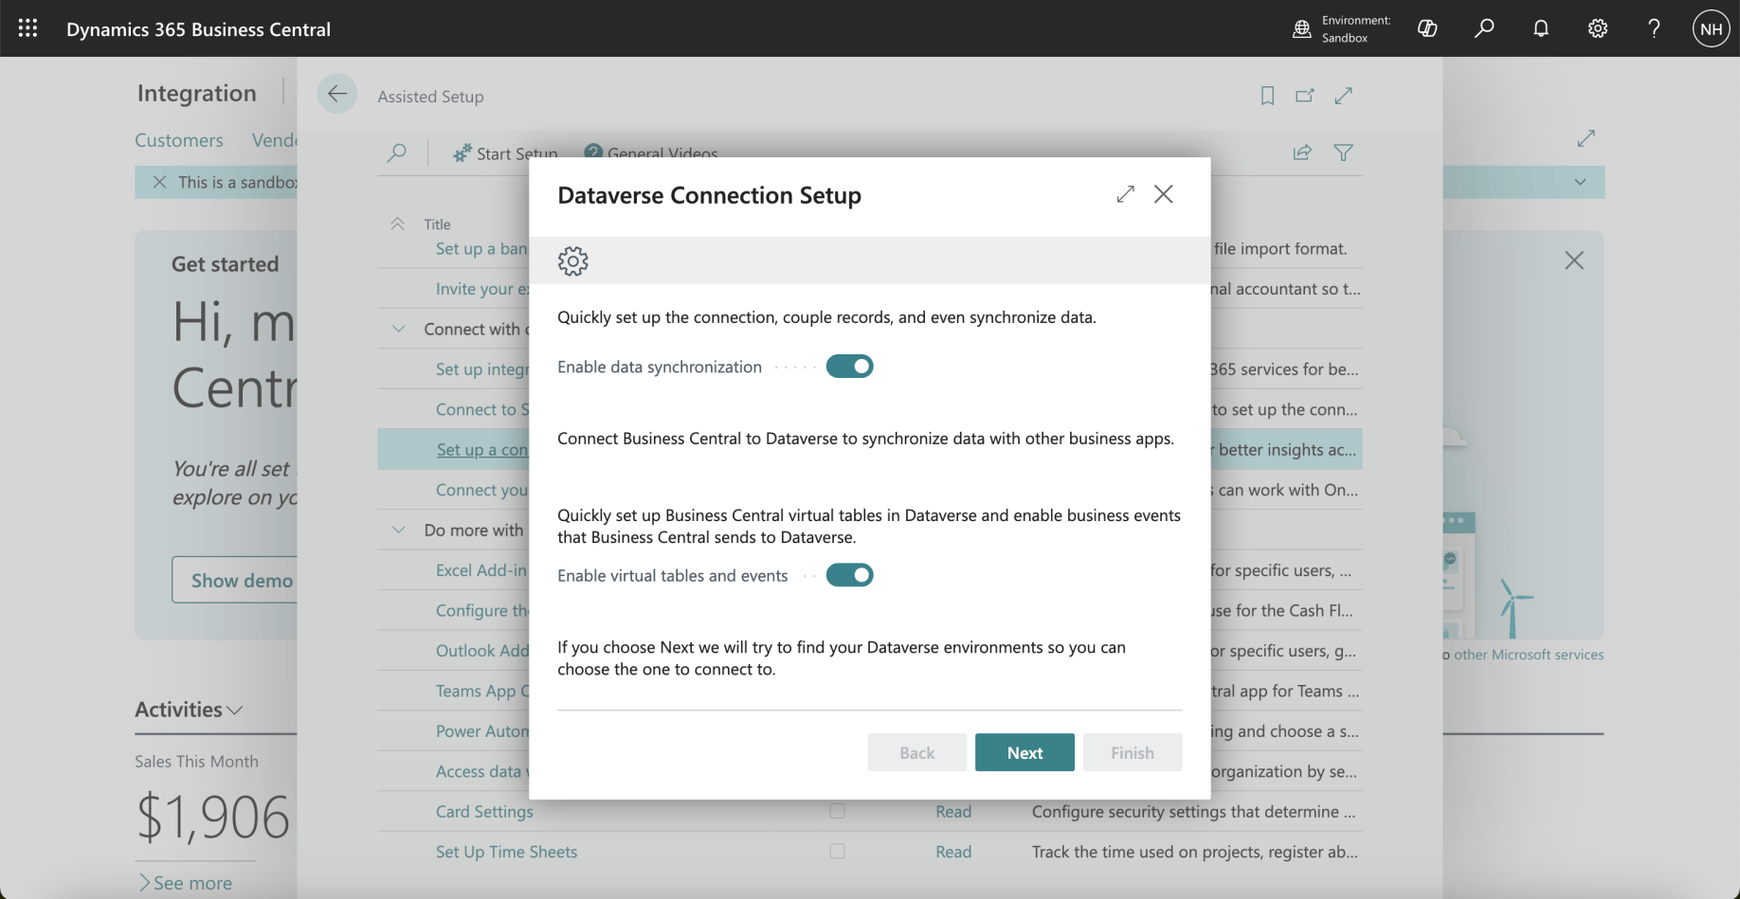The height and width of the screenshot is (899, 1740).
Task: Open General Videos action
Action: click(x=651, y=153)
